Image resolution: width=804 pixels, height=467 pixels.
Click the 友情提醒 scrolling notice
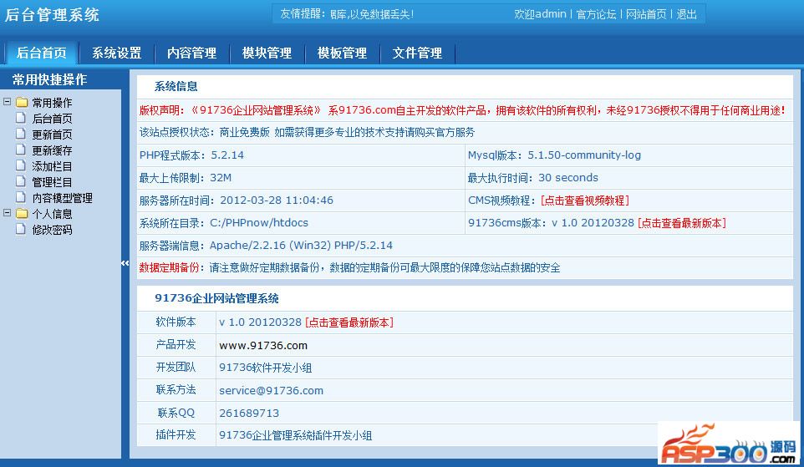click(347, 14)
